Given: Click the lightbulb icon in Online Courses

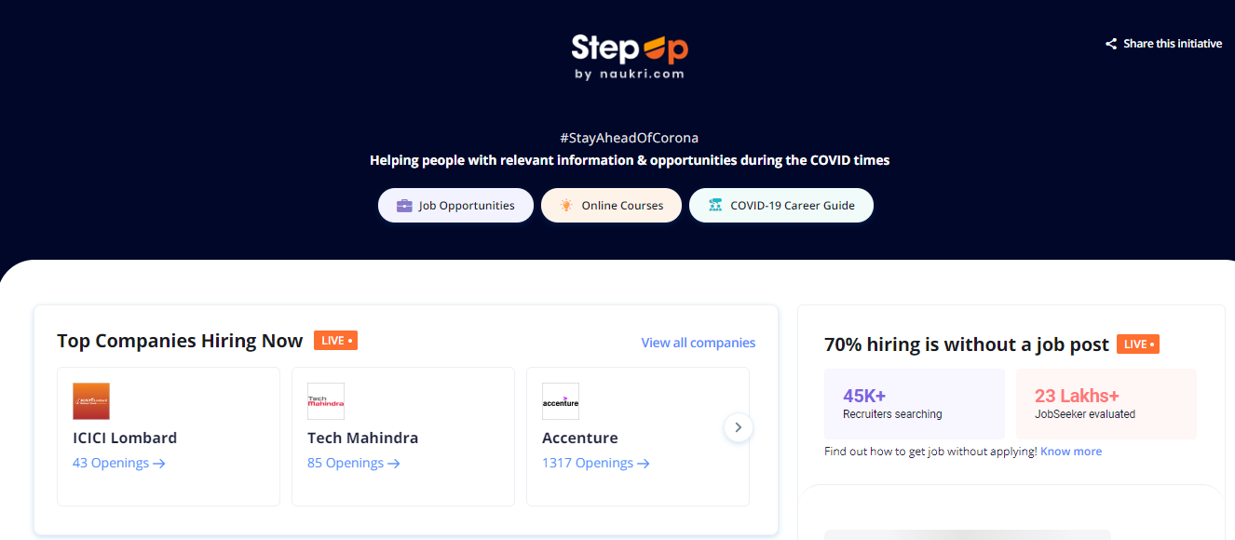Looking at the screenshot, I should pyautogui.click(x=566, y=206).
